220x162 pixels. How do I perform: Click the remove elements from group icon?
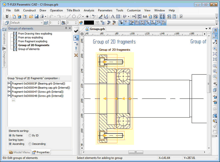point(76,43)
